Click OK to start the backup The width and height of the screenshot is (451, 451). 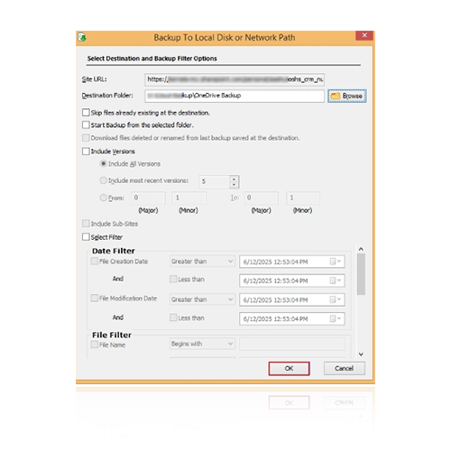[x=289, y=368]
